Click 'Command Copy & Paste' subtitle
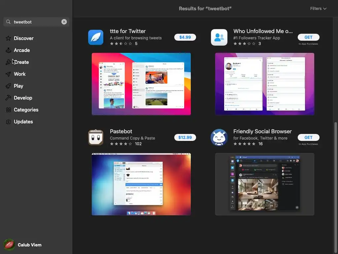Image resolution: width=338 pixels, height=254 pixels. tap(132, 138)
